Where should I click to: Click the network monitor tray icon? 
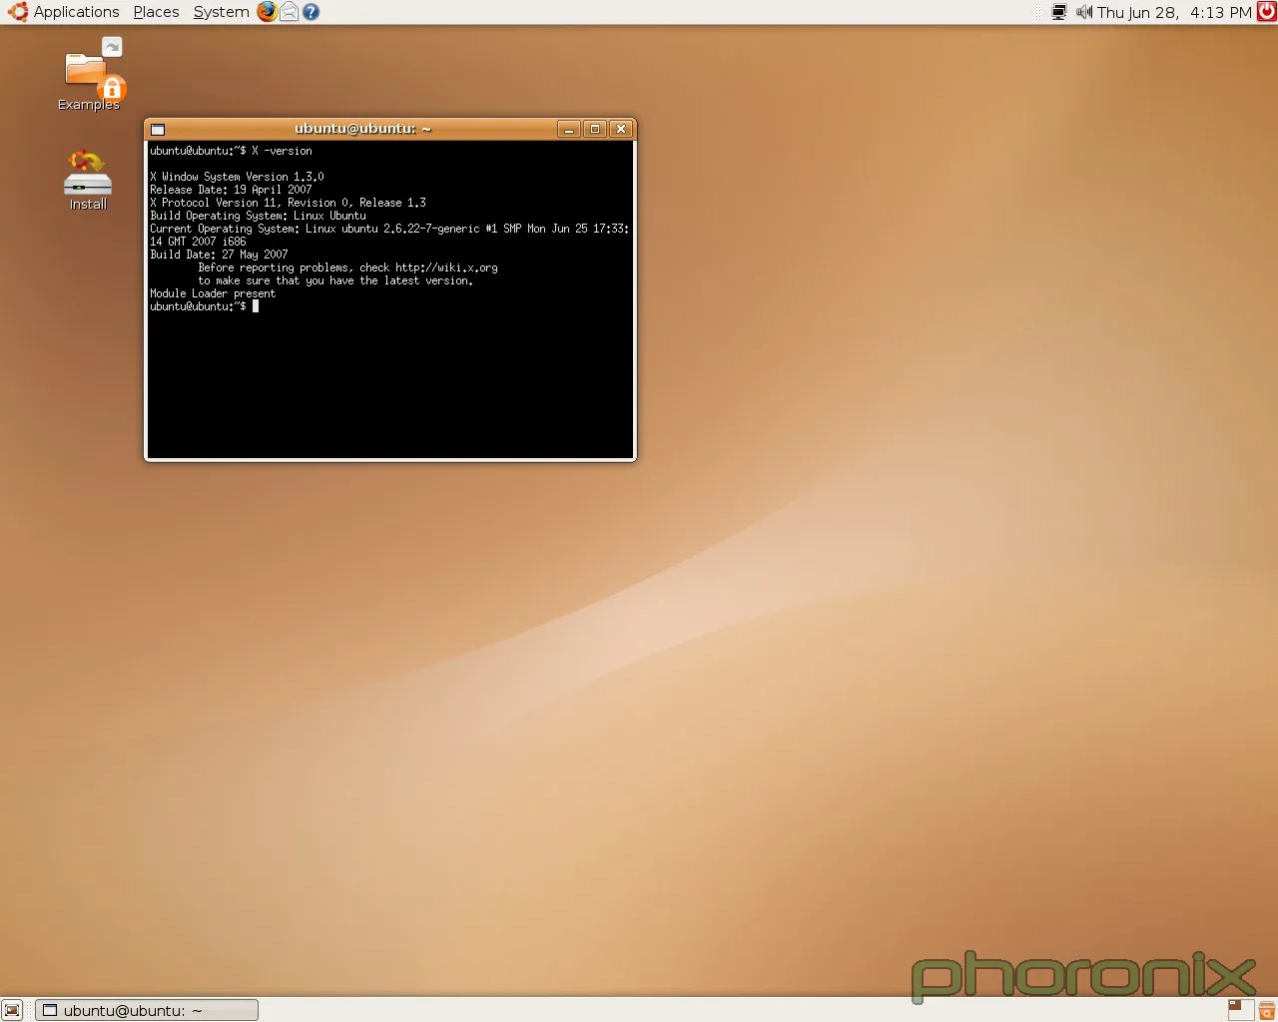1059,12
